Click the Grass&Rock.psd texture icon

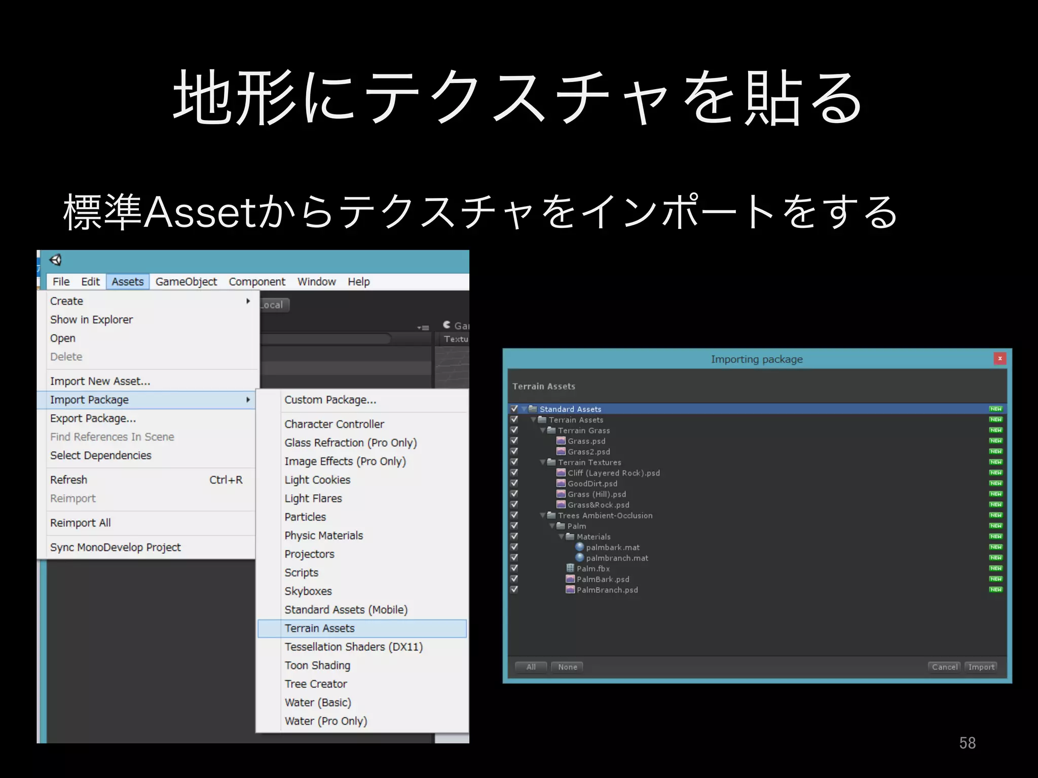(x=561, y=504)
